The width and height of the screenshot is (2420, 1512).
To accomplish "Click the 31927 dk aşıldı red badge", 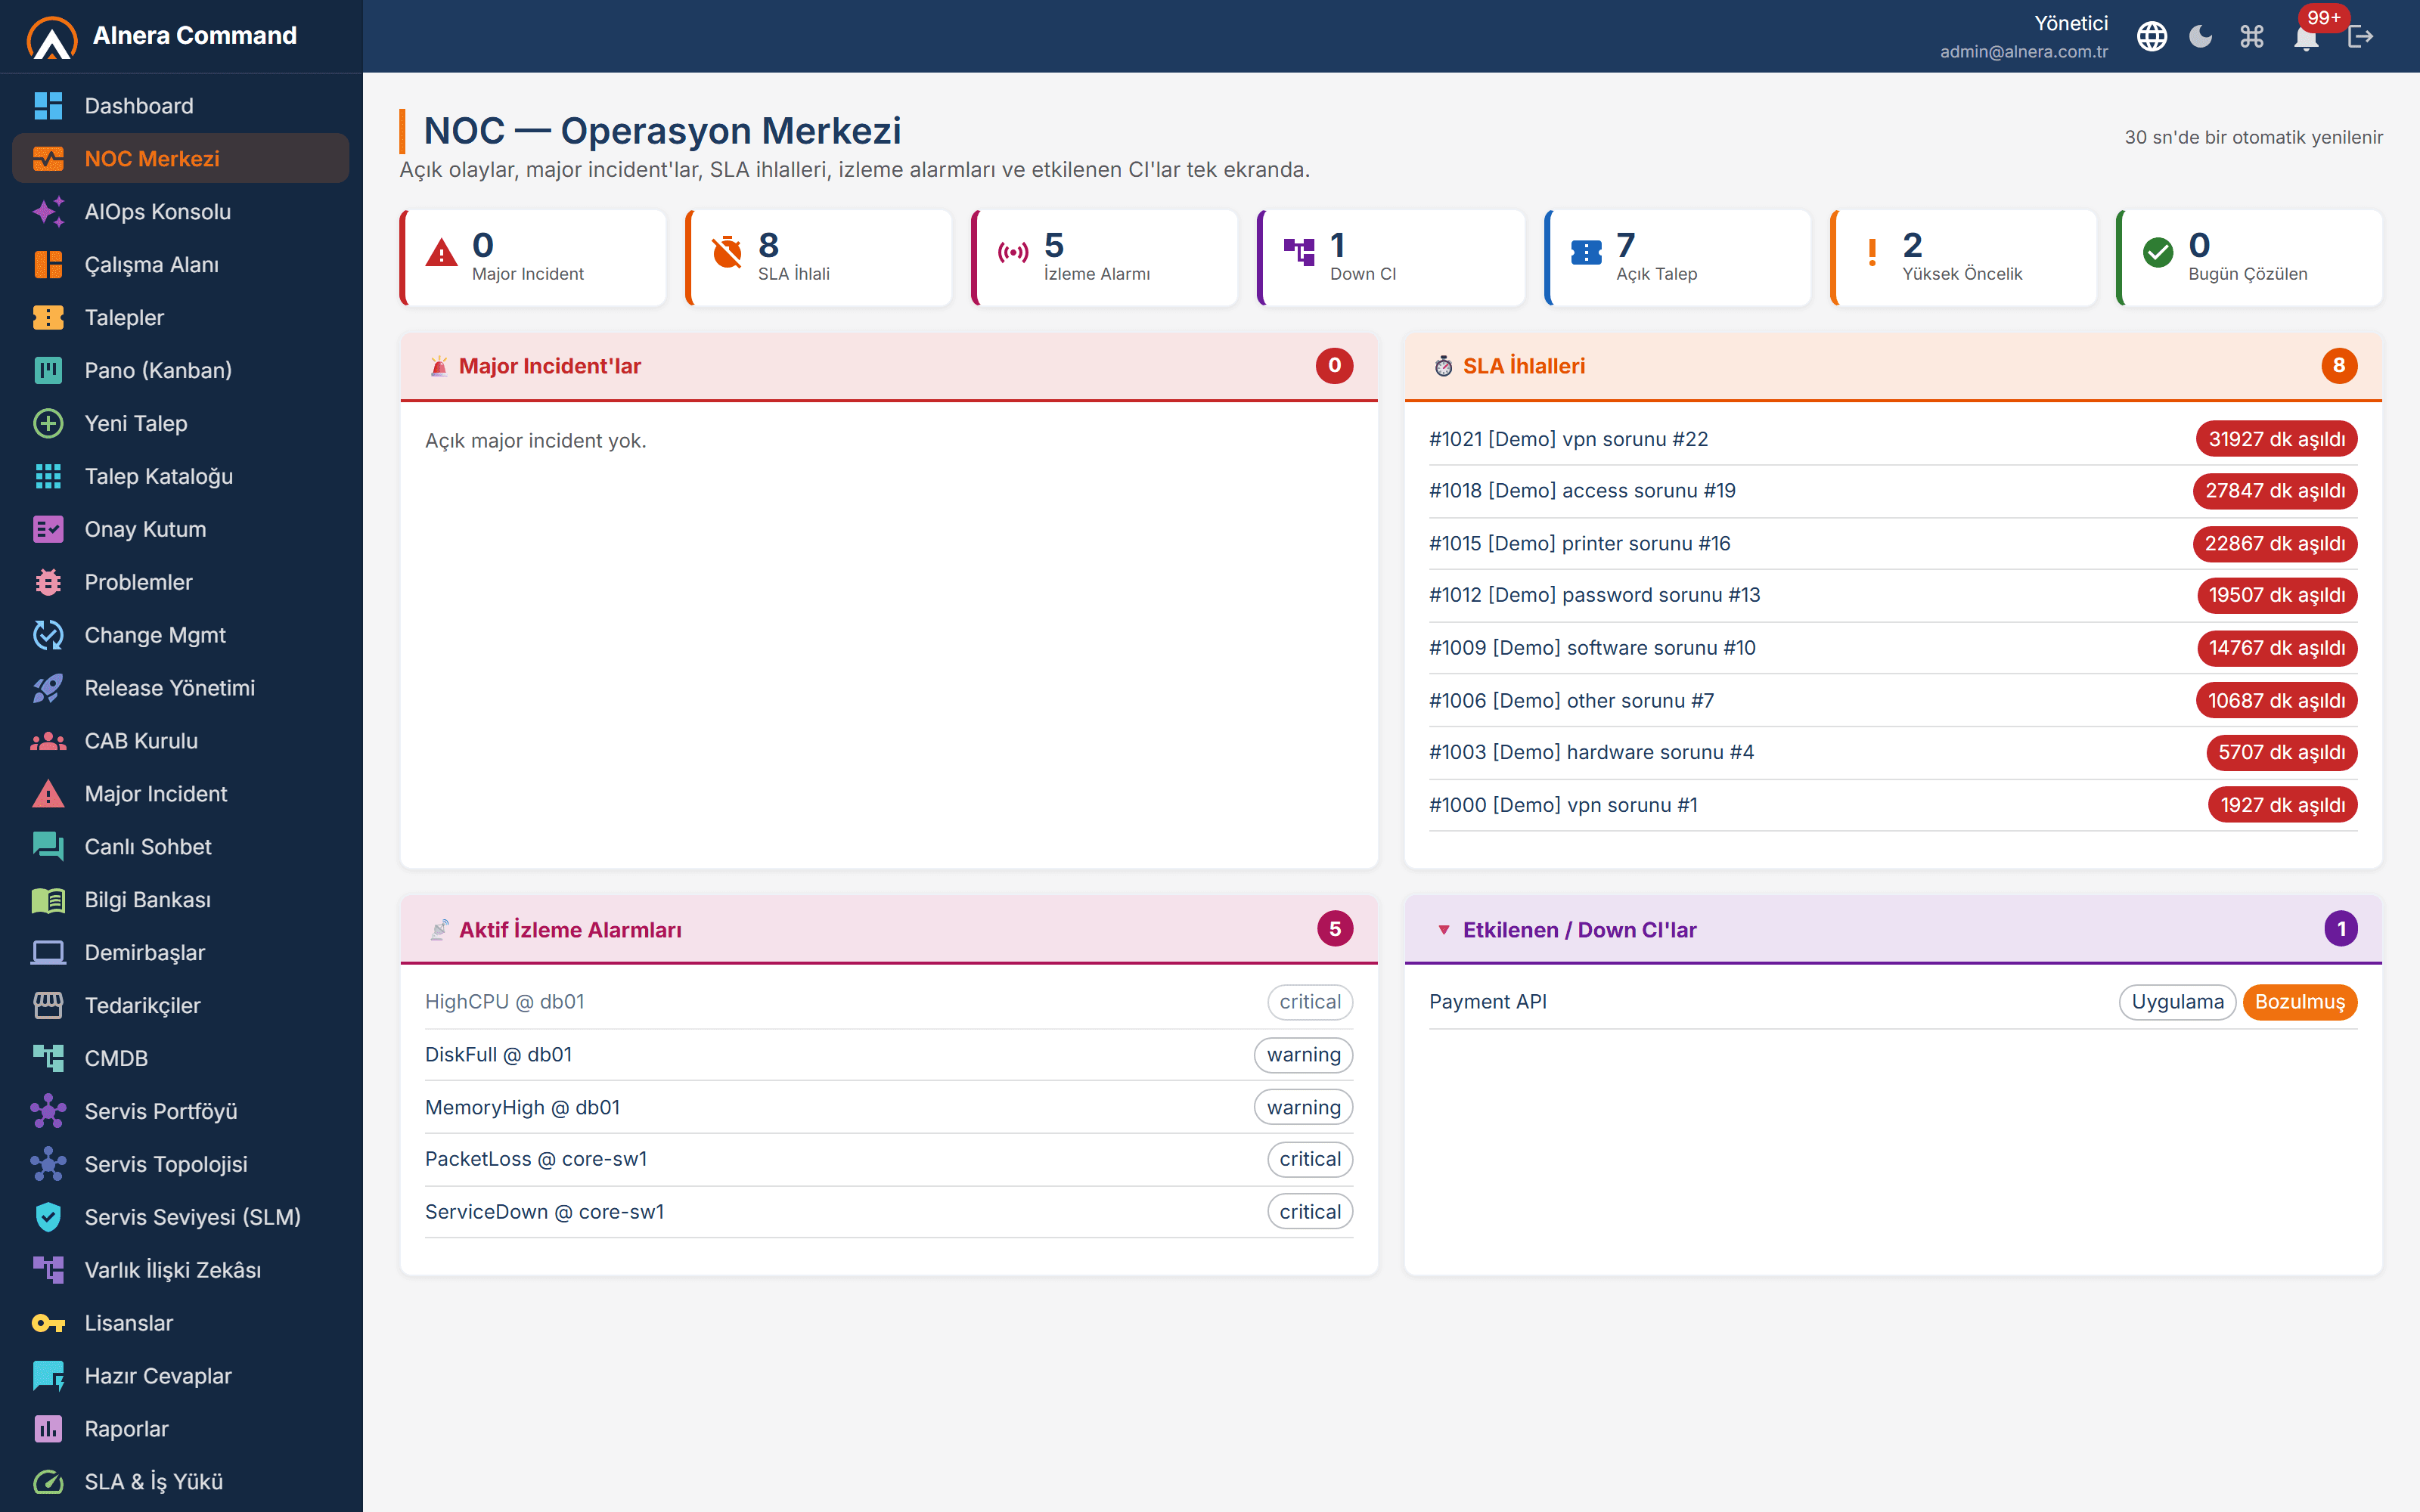I will click(x=2276, y=439).
